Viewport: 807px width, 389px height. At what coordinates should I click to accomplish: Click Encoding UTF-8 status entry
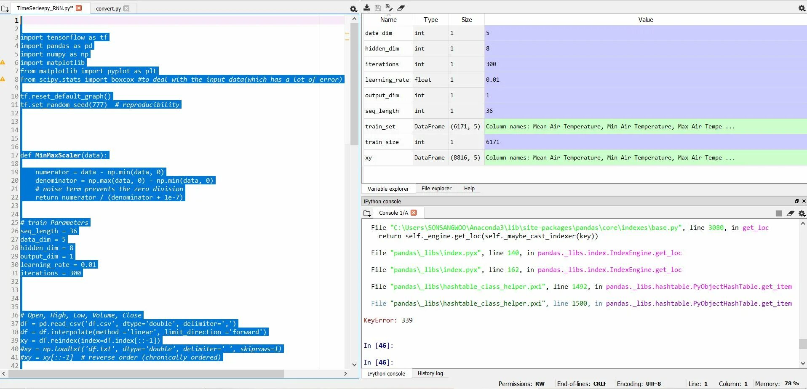point(639,384)
